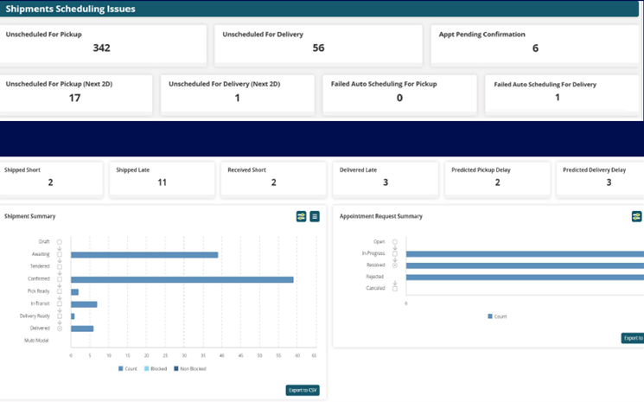Click the Delivery Ready status marker
The height and width of the screenshot is (402, 644).
(x=60, y=316)
